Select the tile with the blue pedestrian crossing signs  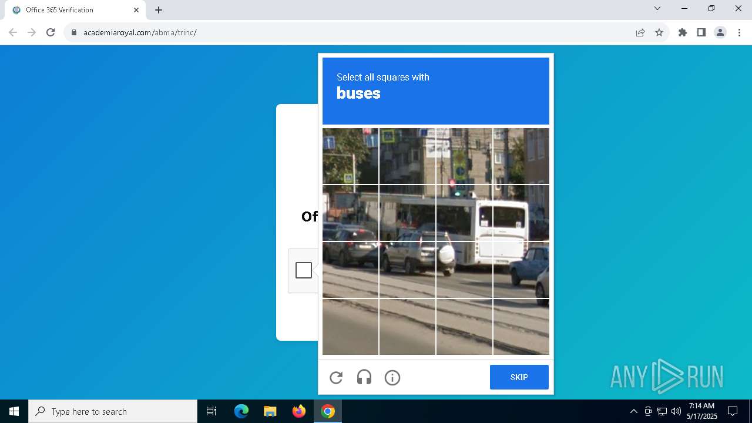tap(350, 156)
